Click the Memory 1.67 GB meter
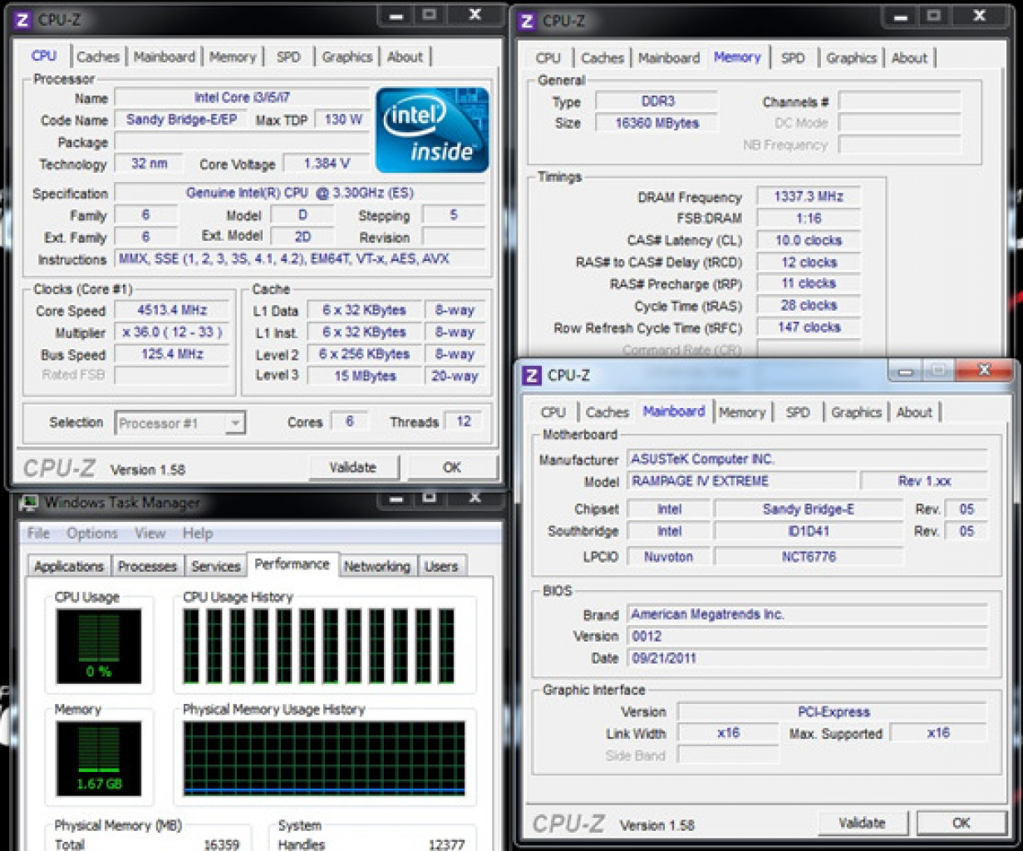The width and height of the screenshot is (1023, 851). coord(99,758)
